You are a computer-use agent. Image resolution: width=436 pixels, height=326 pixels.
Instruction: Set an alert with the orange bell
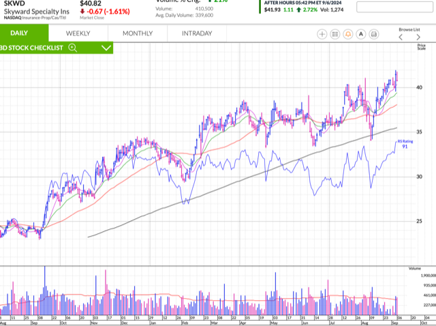[x=348, y=34]
